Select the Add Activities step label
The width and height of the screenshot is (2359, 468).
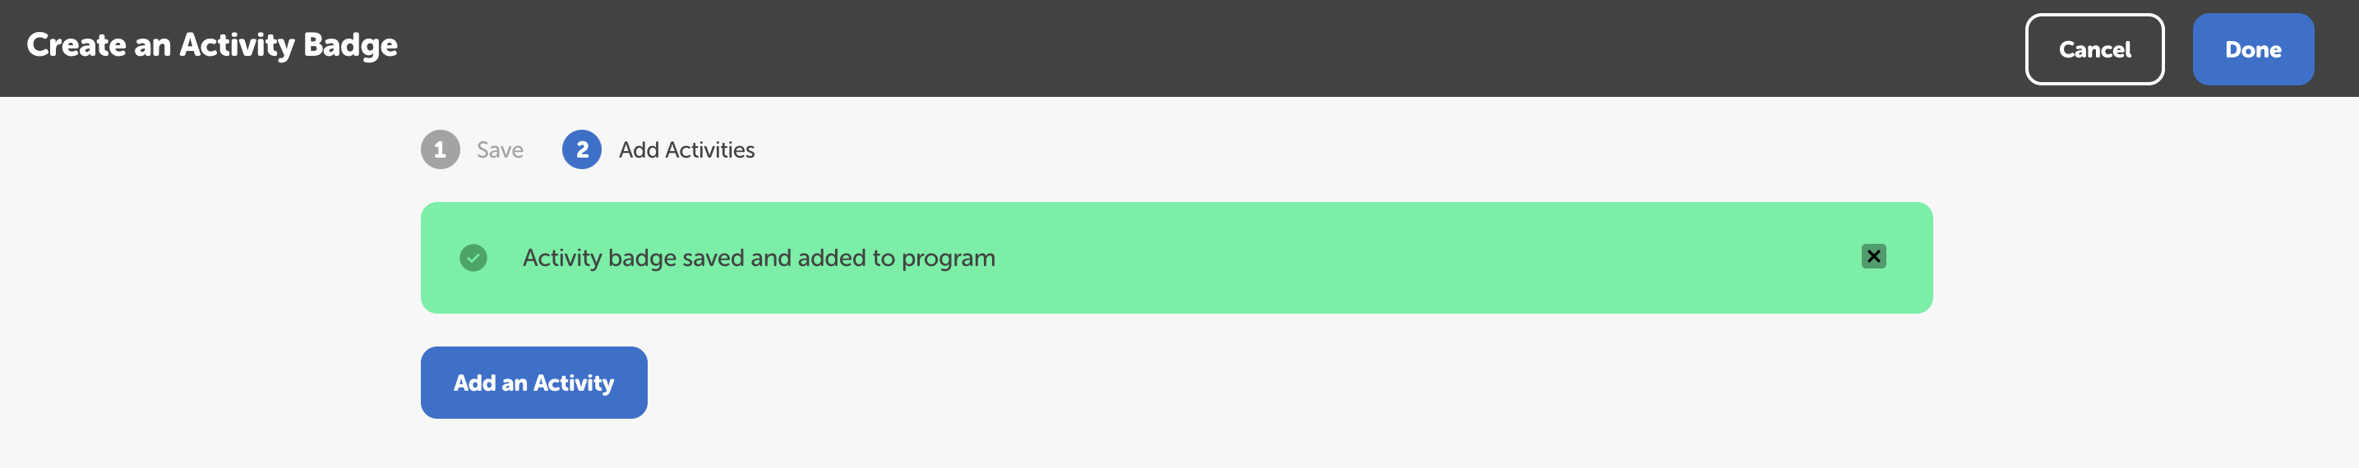(686, 150)
